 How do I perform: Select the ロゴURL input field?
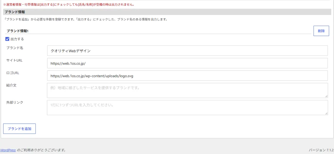click(187, 76)
